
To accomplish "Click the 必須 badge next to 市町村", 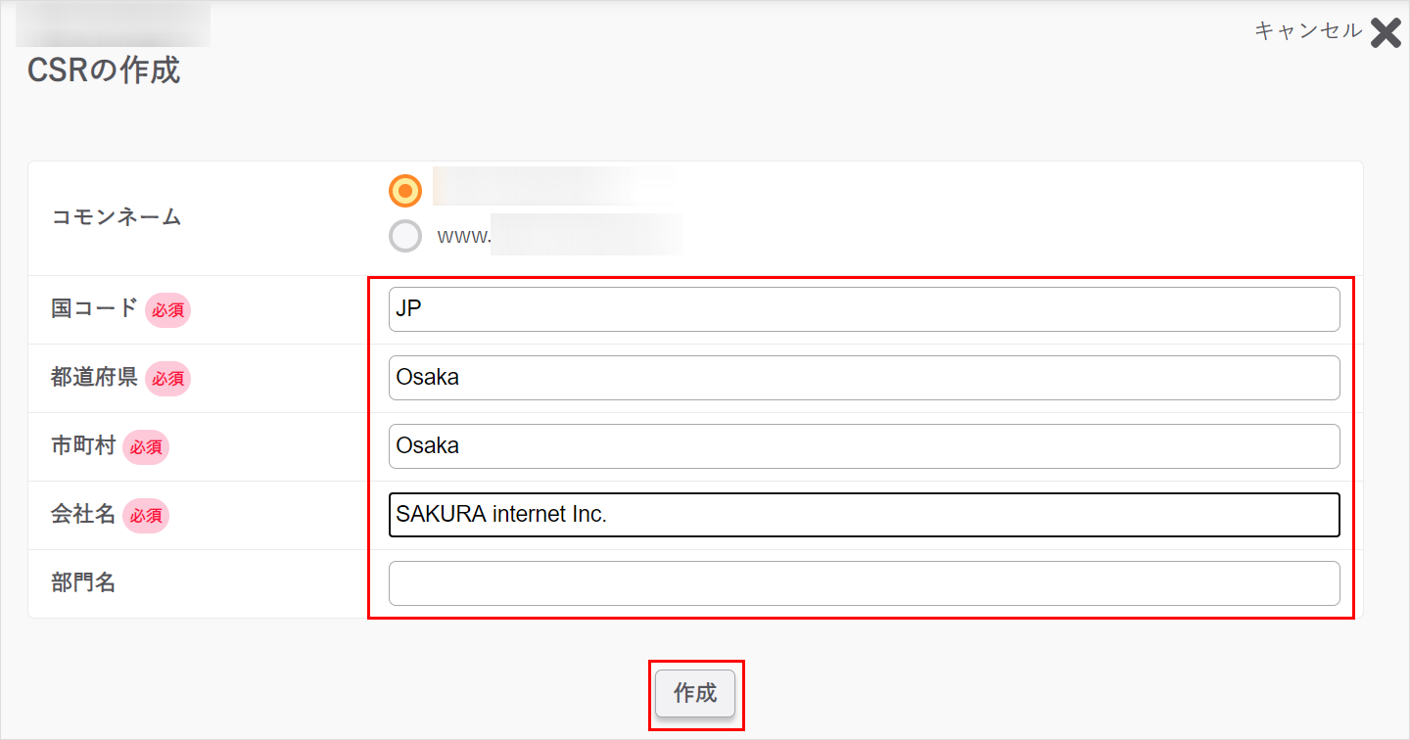I will click(146, 447).
